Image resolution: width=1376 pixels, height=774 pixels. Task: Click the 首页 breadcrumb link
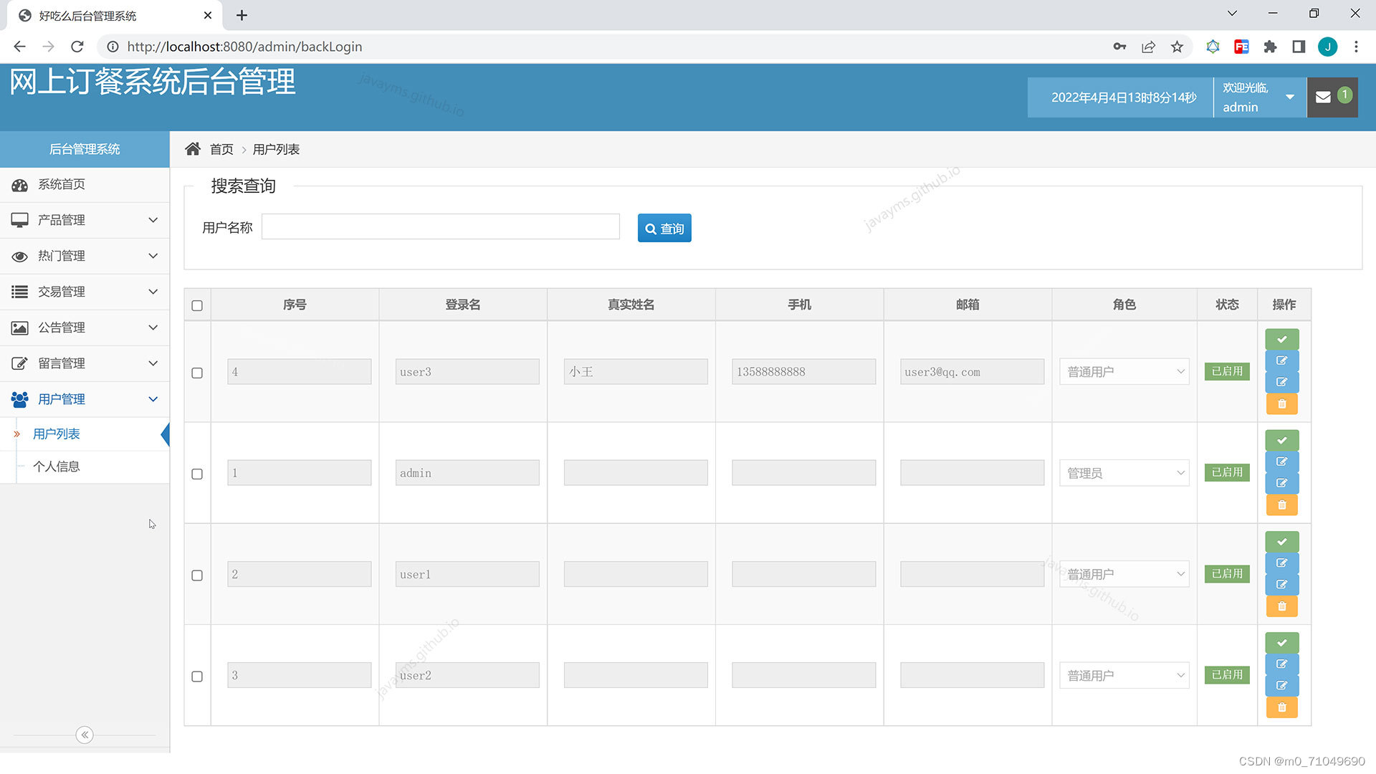pos(221,149)
